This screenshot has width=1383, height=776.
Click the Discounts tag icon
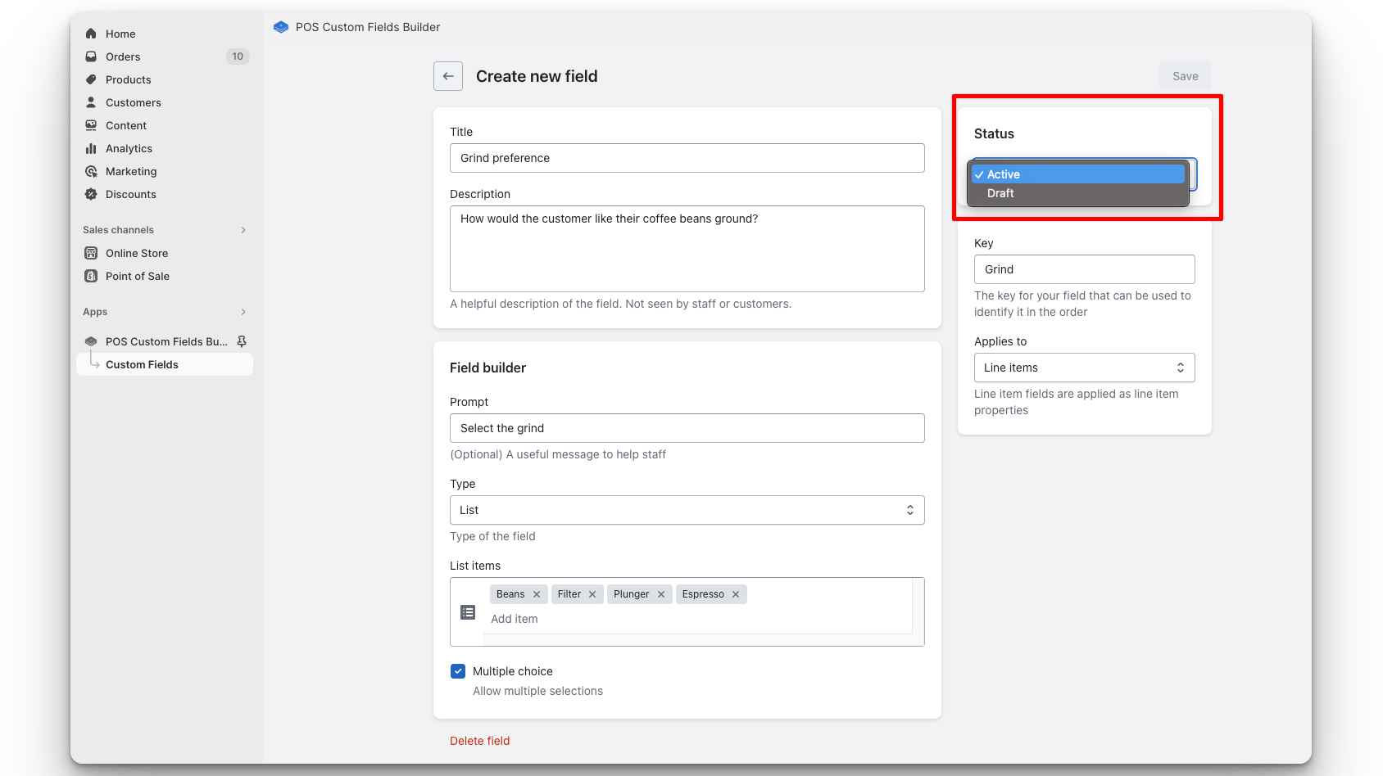[91, 194]
